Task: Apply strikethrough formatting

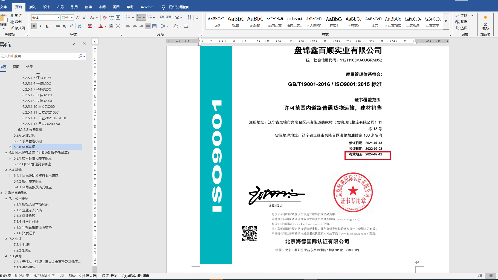Action: pyautogui.click(x=58, y=26)
